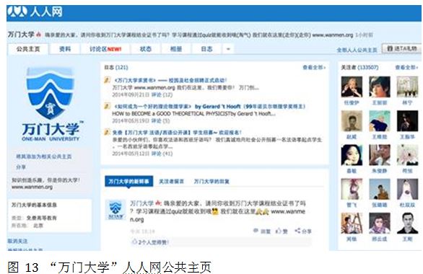This screenshot has width=423, height=274.
Task: Click the follower name 王刚
Action: click(407, 239)
